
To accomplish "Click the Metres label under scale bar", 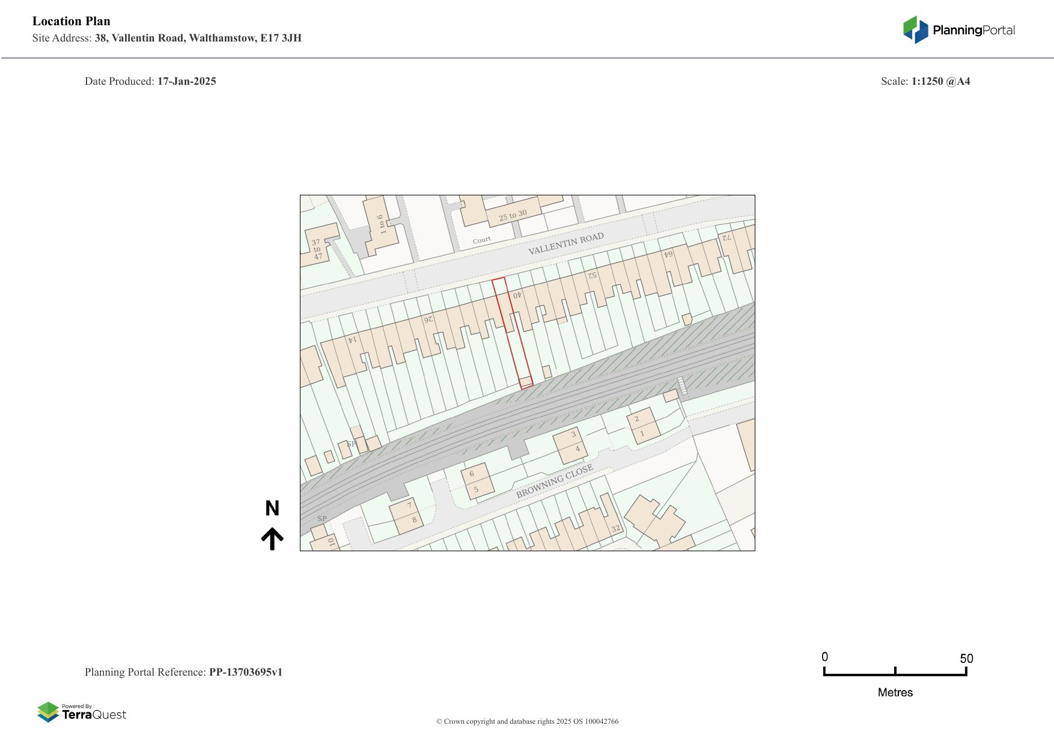I will (x=895, y=692).
